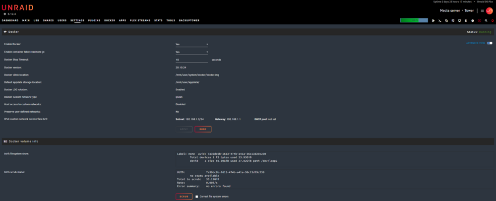Open the Users tab

62,20
